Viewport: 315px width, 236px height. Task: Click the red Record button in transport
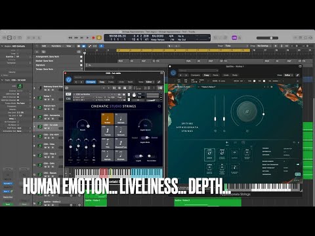93,38
